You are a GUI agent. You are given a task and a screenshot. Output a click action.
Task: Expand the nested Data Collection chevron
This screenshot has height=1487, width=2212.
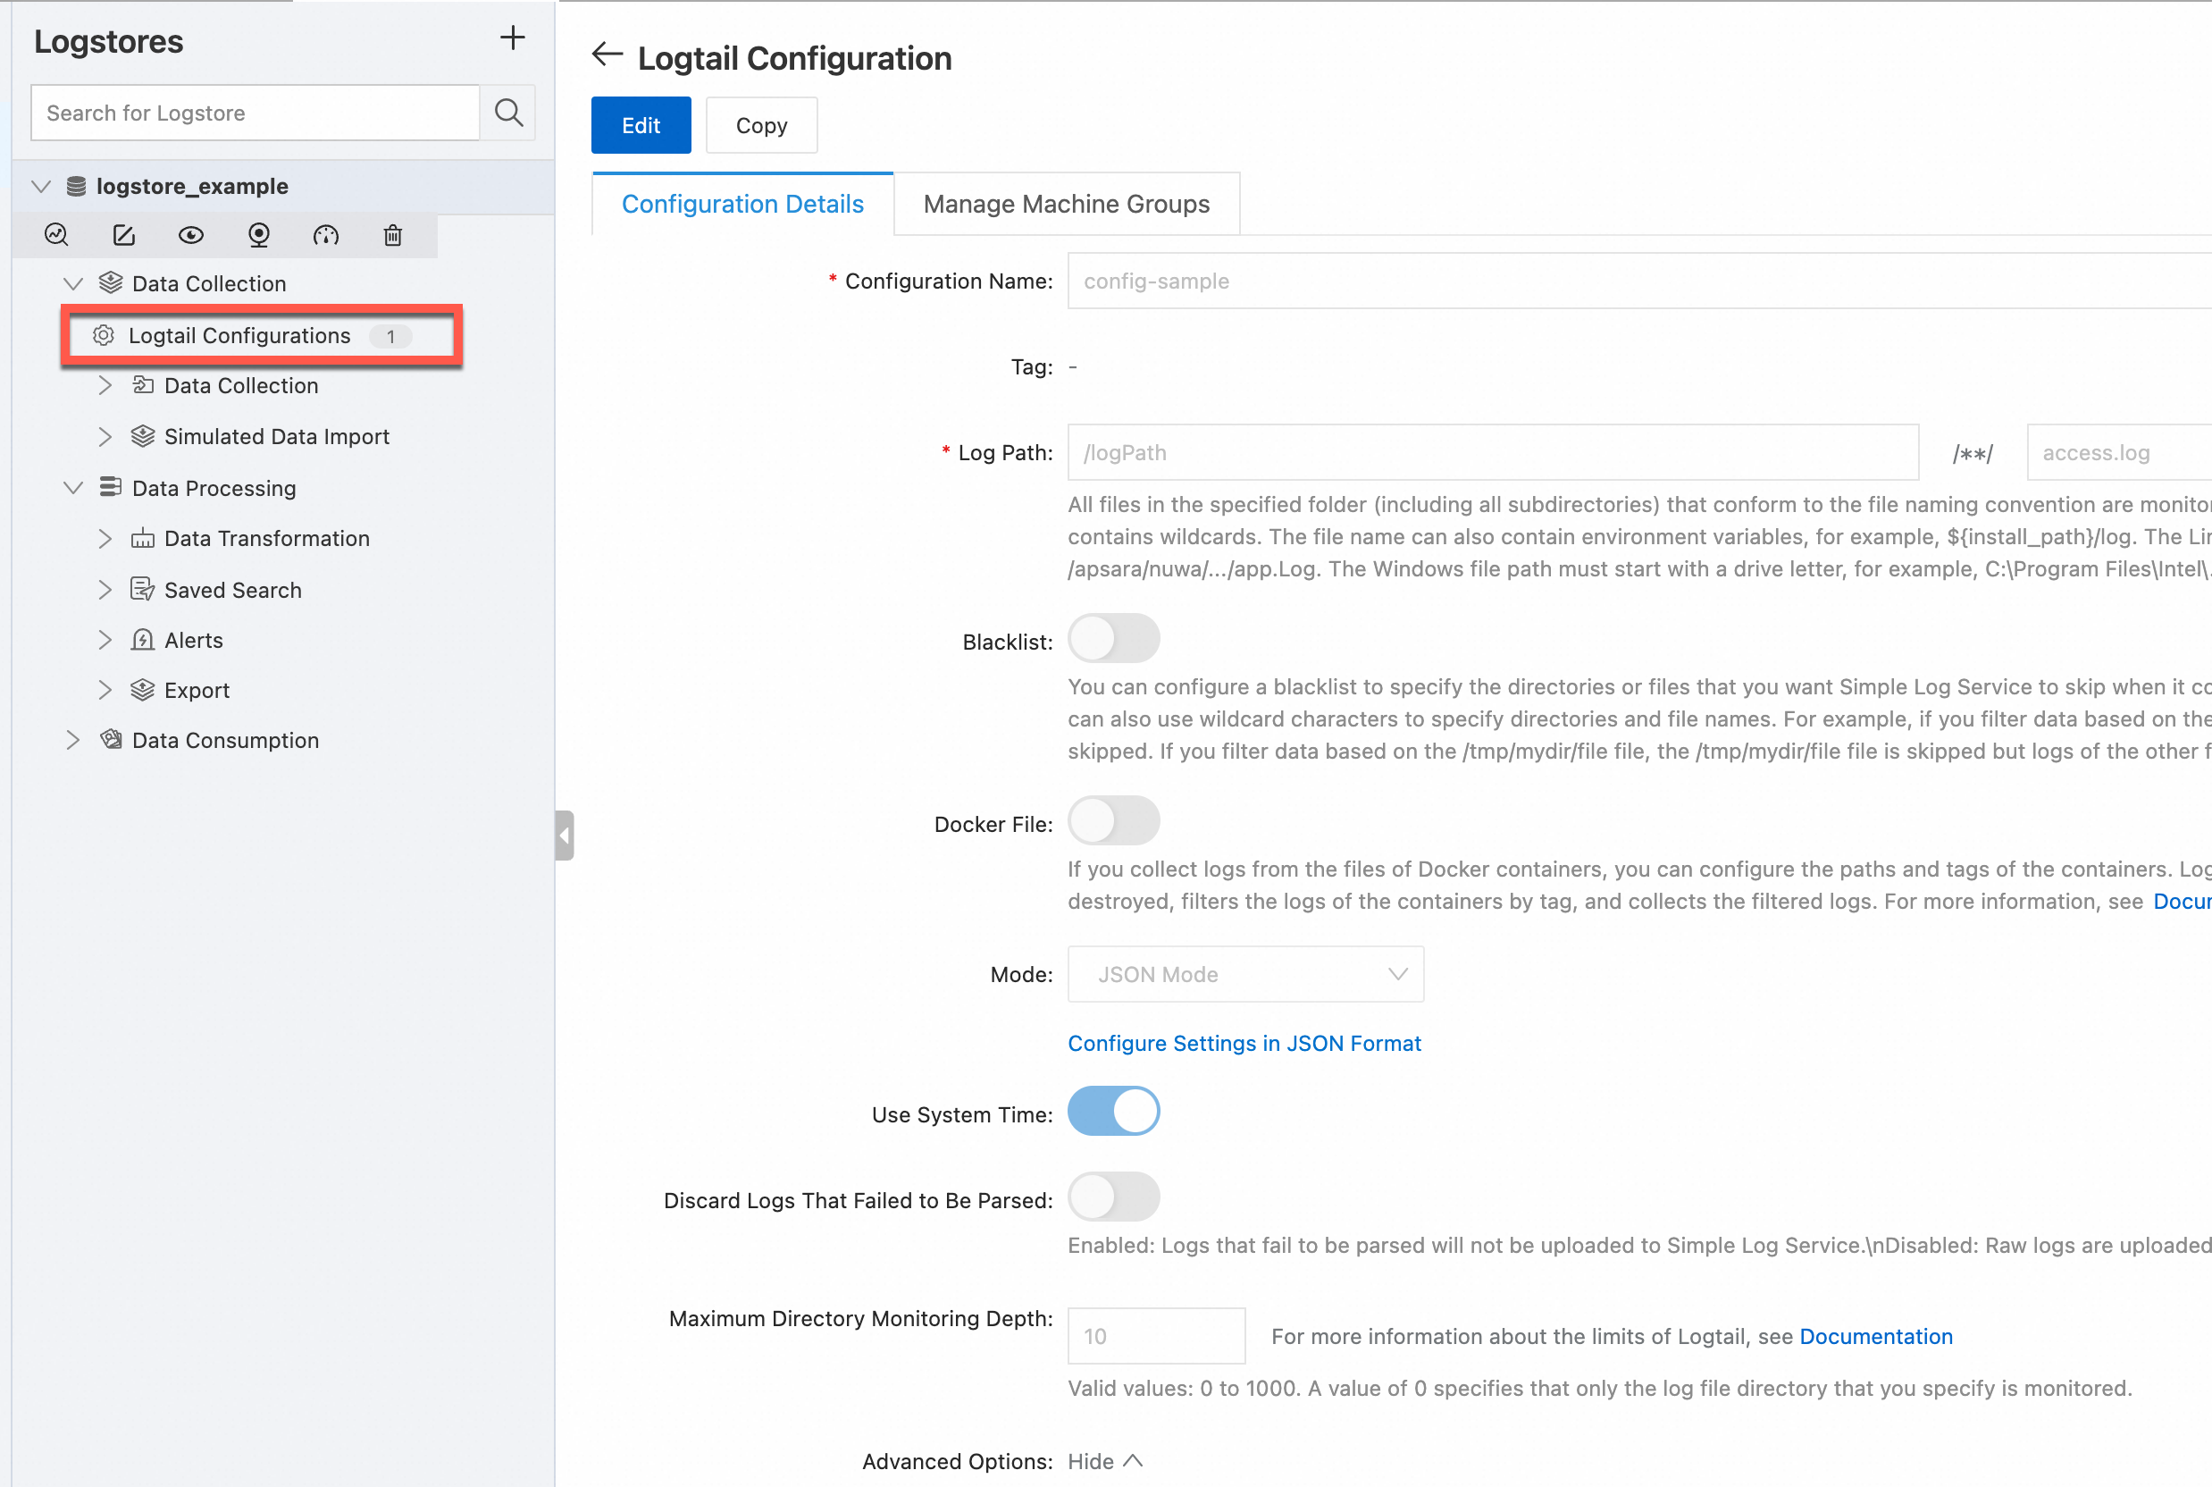(x=105, y=385)
